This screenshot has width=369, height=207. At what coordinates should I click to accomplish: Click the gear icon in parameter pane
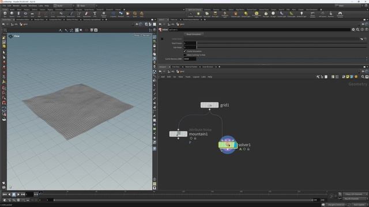tap(353, 29)
